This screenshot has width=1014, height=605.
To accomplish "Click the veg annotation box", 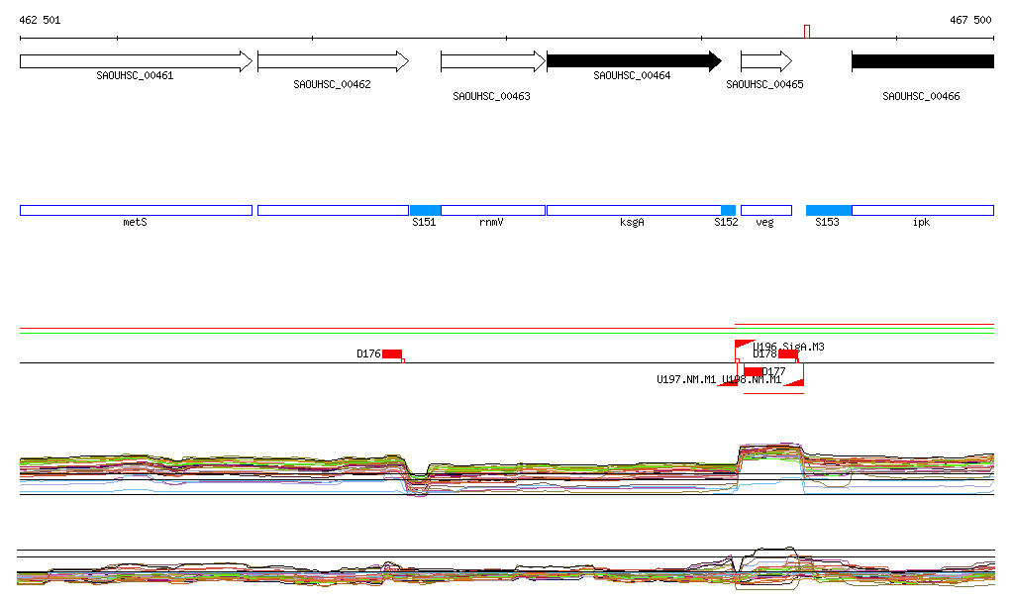I will (x=765, y=210).
